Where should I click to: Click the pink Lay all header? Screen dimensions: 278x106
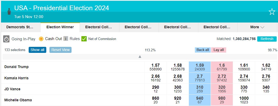coord(219,50)
